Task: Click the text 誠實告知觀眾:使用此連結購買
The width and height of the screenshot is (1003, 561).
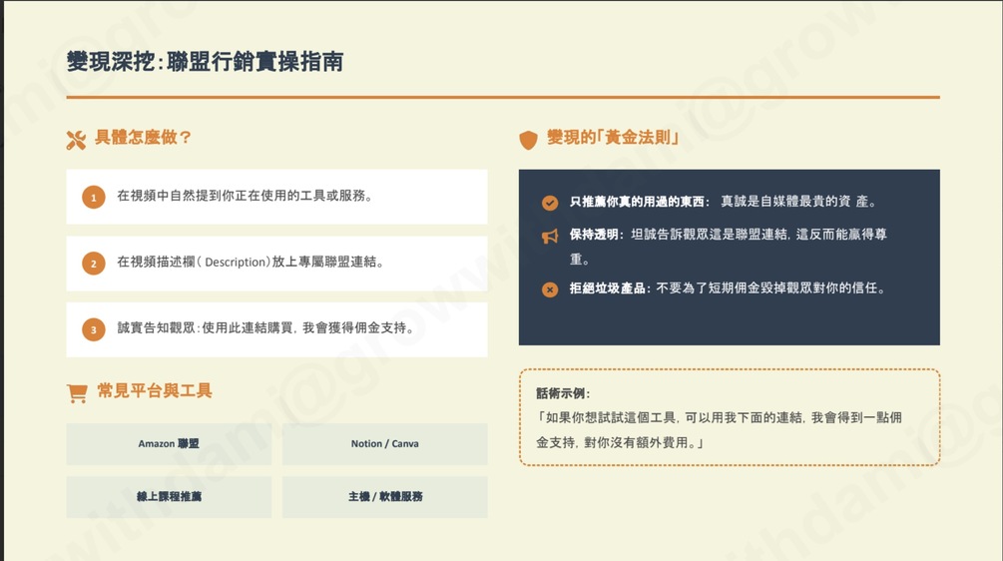Action: pos(205,327)
